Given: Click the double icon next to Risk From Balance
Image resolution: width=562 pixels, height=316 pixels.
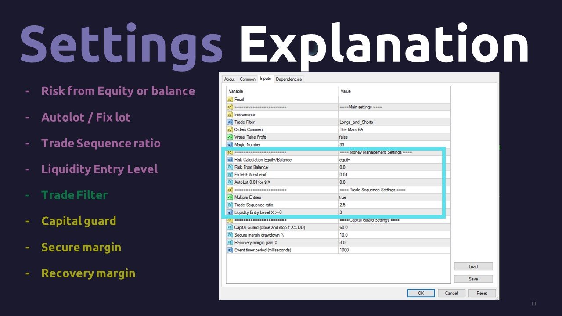Looking at the screenshot, I should coord(230,167).
